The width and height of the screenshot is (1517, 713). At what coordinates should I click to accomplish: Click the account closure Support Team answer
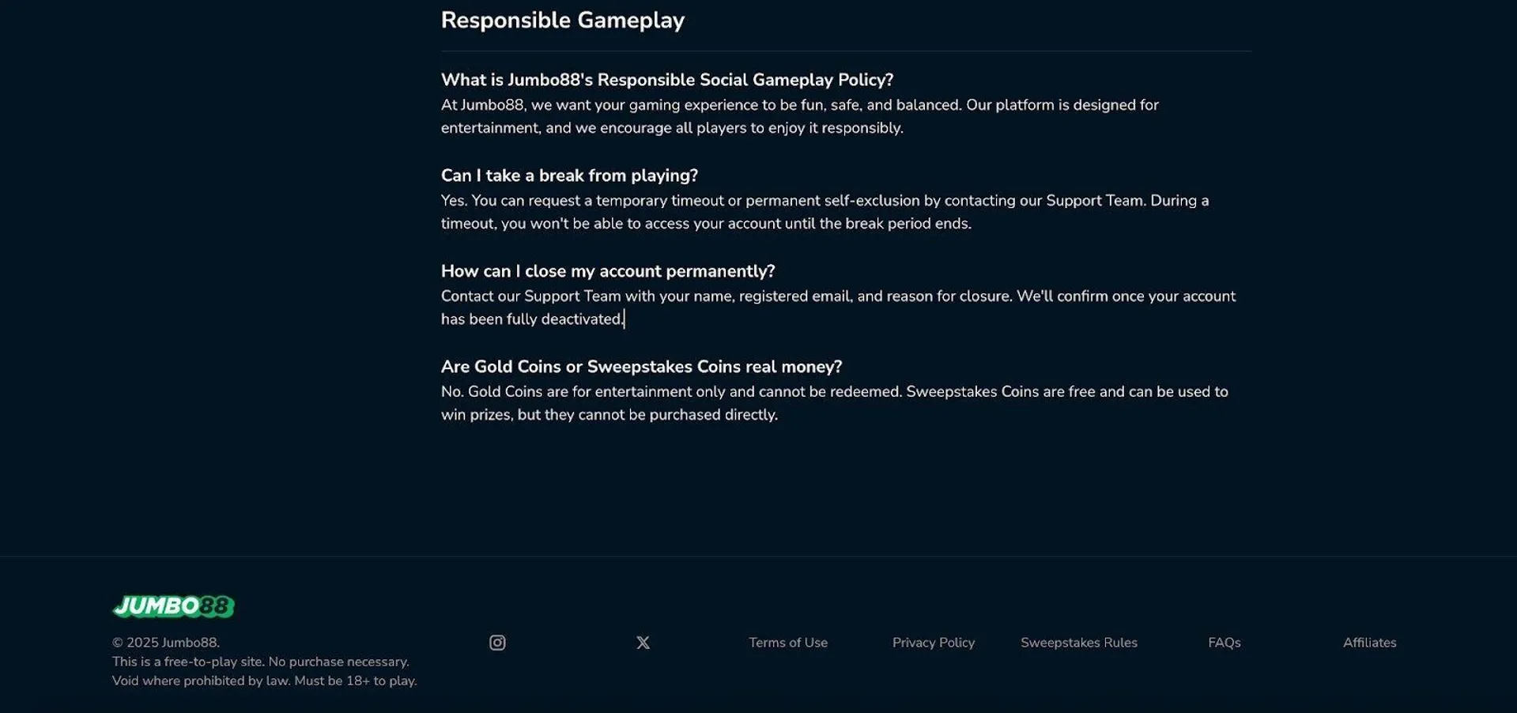pyautogui.click(x=838, y=307)
